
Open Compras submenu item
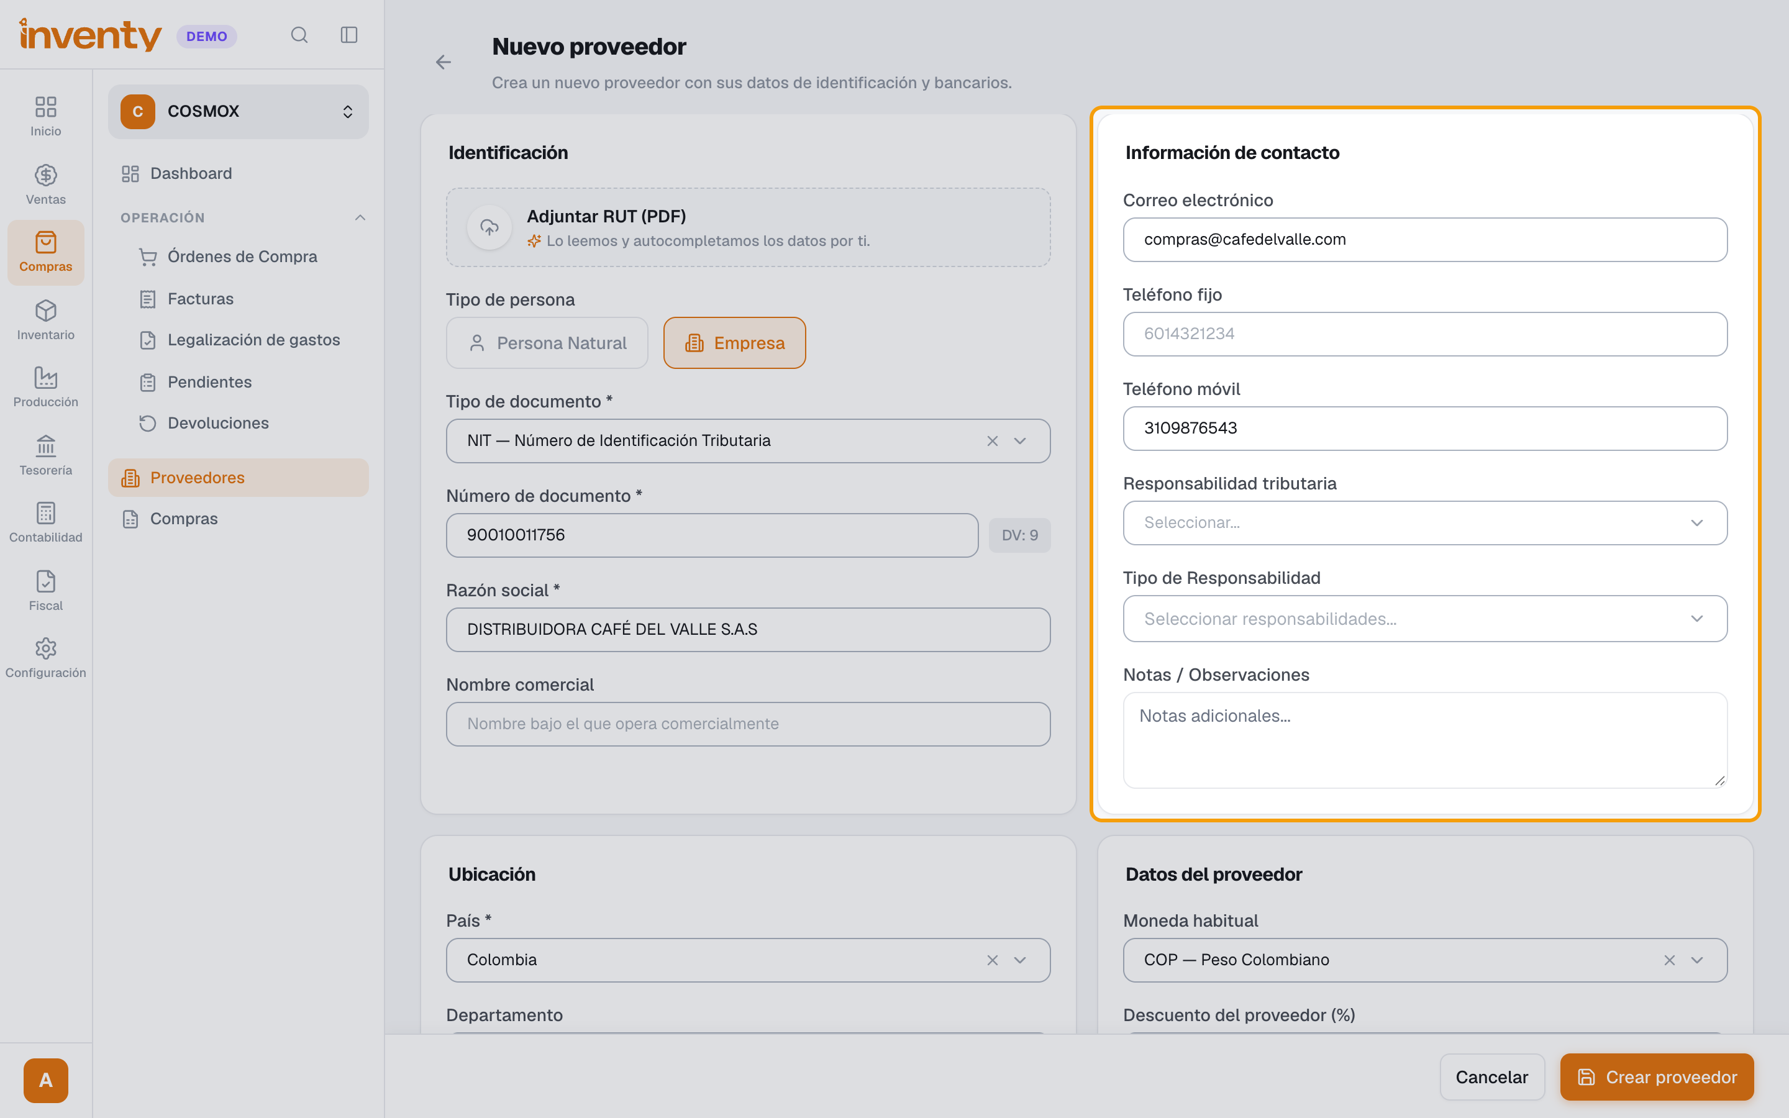238,519
